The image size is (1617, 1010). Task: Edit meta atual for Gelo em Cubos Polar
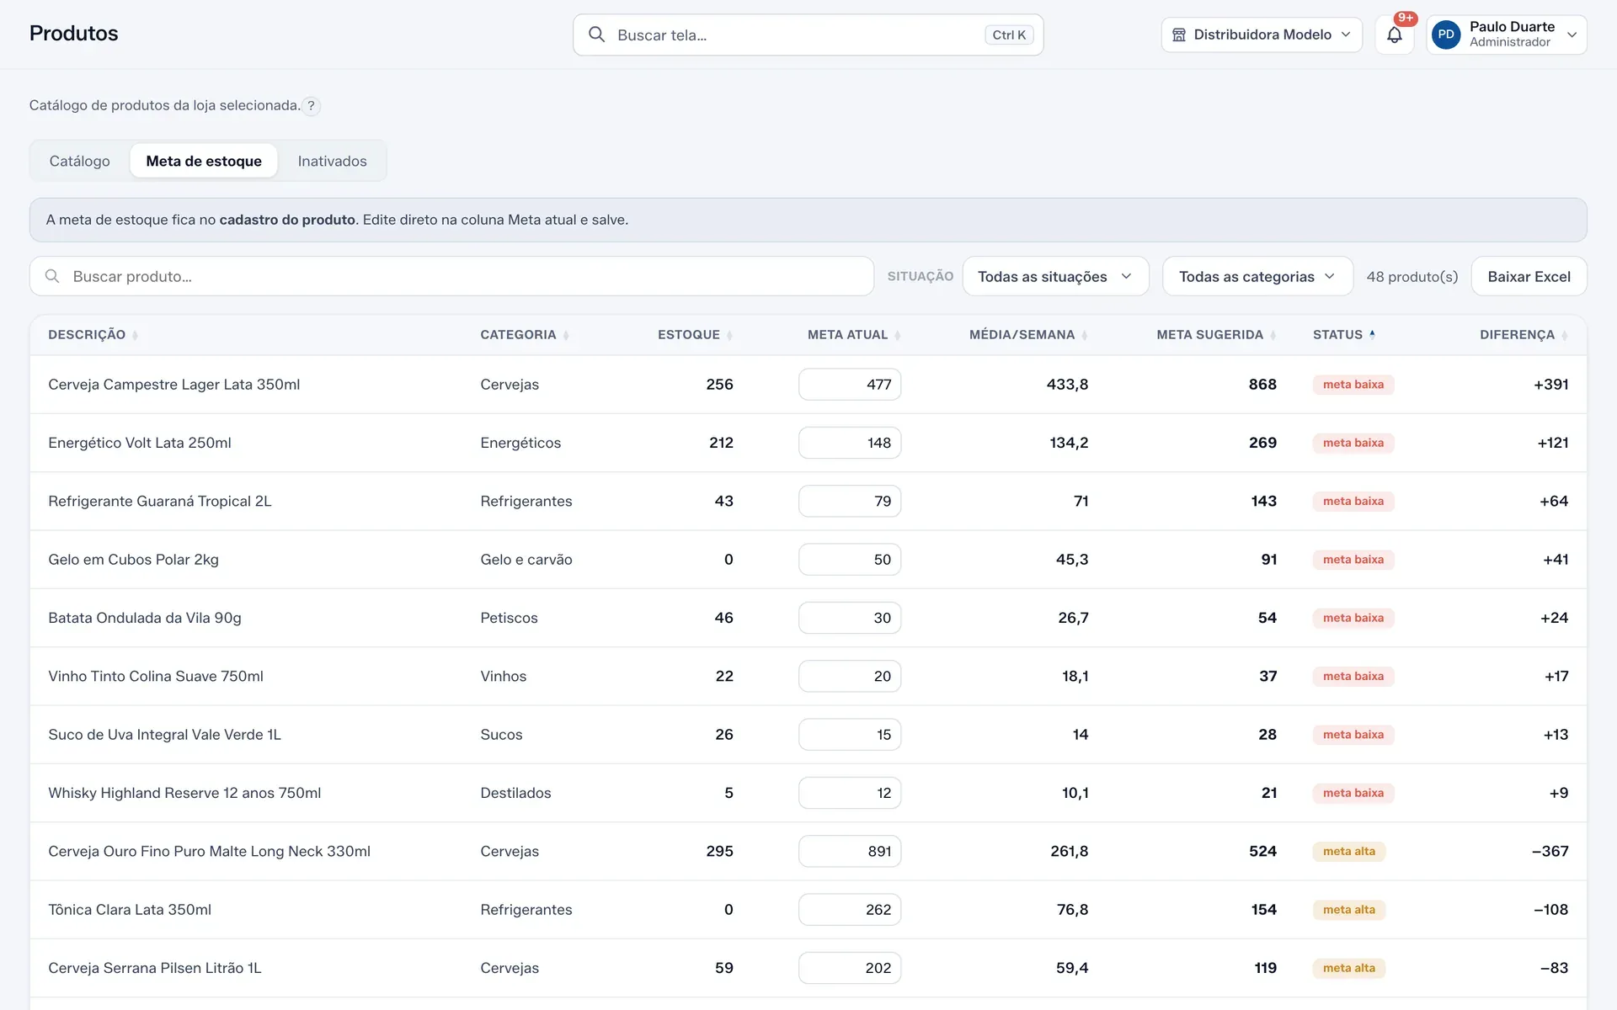pos(850,560)
